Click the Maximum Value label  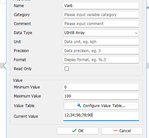(x=27, y=96)
